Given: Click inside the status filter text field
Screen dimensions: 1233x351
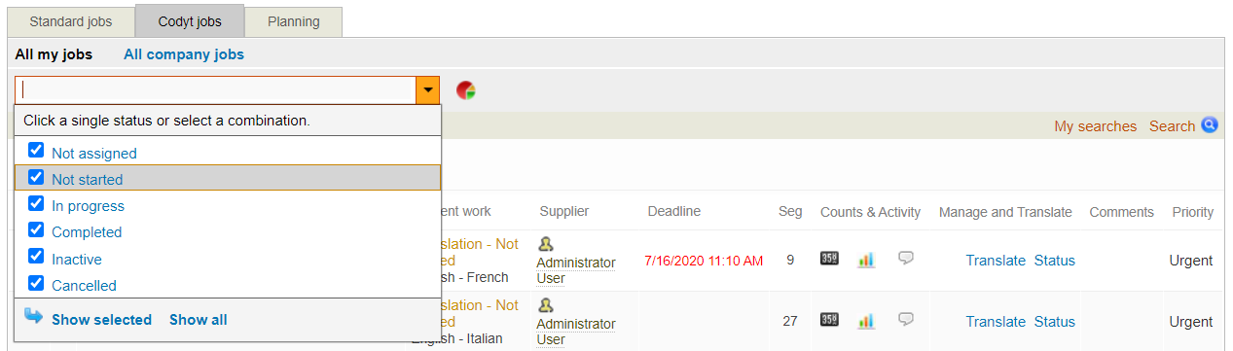Looking at the screenshot, I should click(x=216, y=89).
